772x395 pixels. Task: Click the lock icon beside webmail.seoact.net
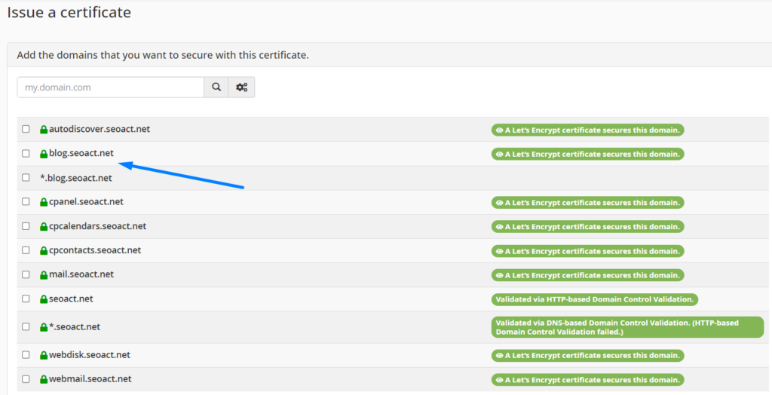coord(44,379)
